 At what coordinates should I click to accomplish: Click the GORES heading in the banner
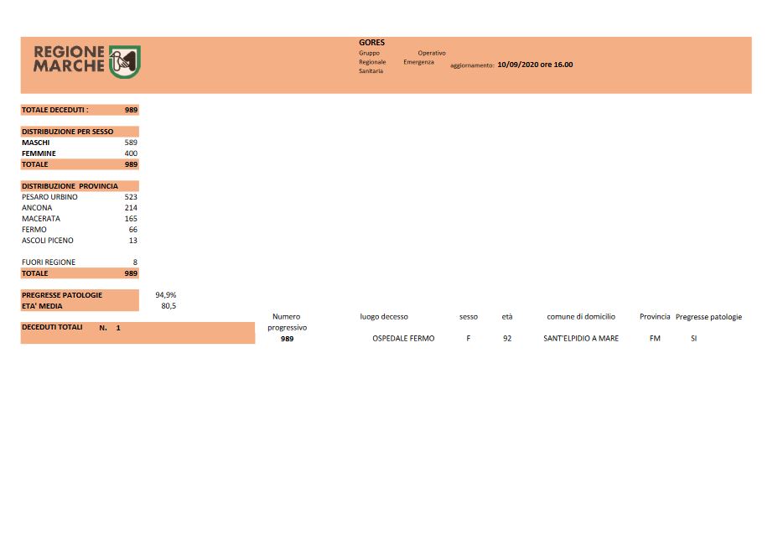371,43
